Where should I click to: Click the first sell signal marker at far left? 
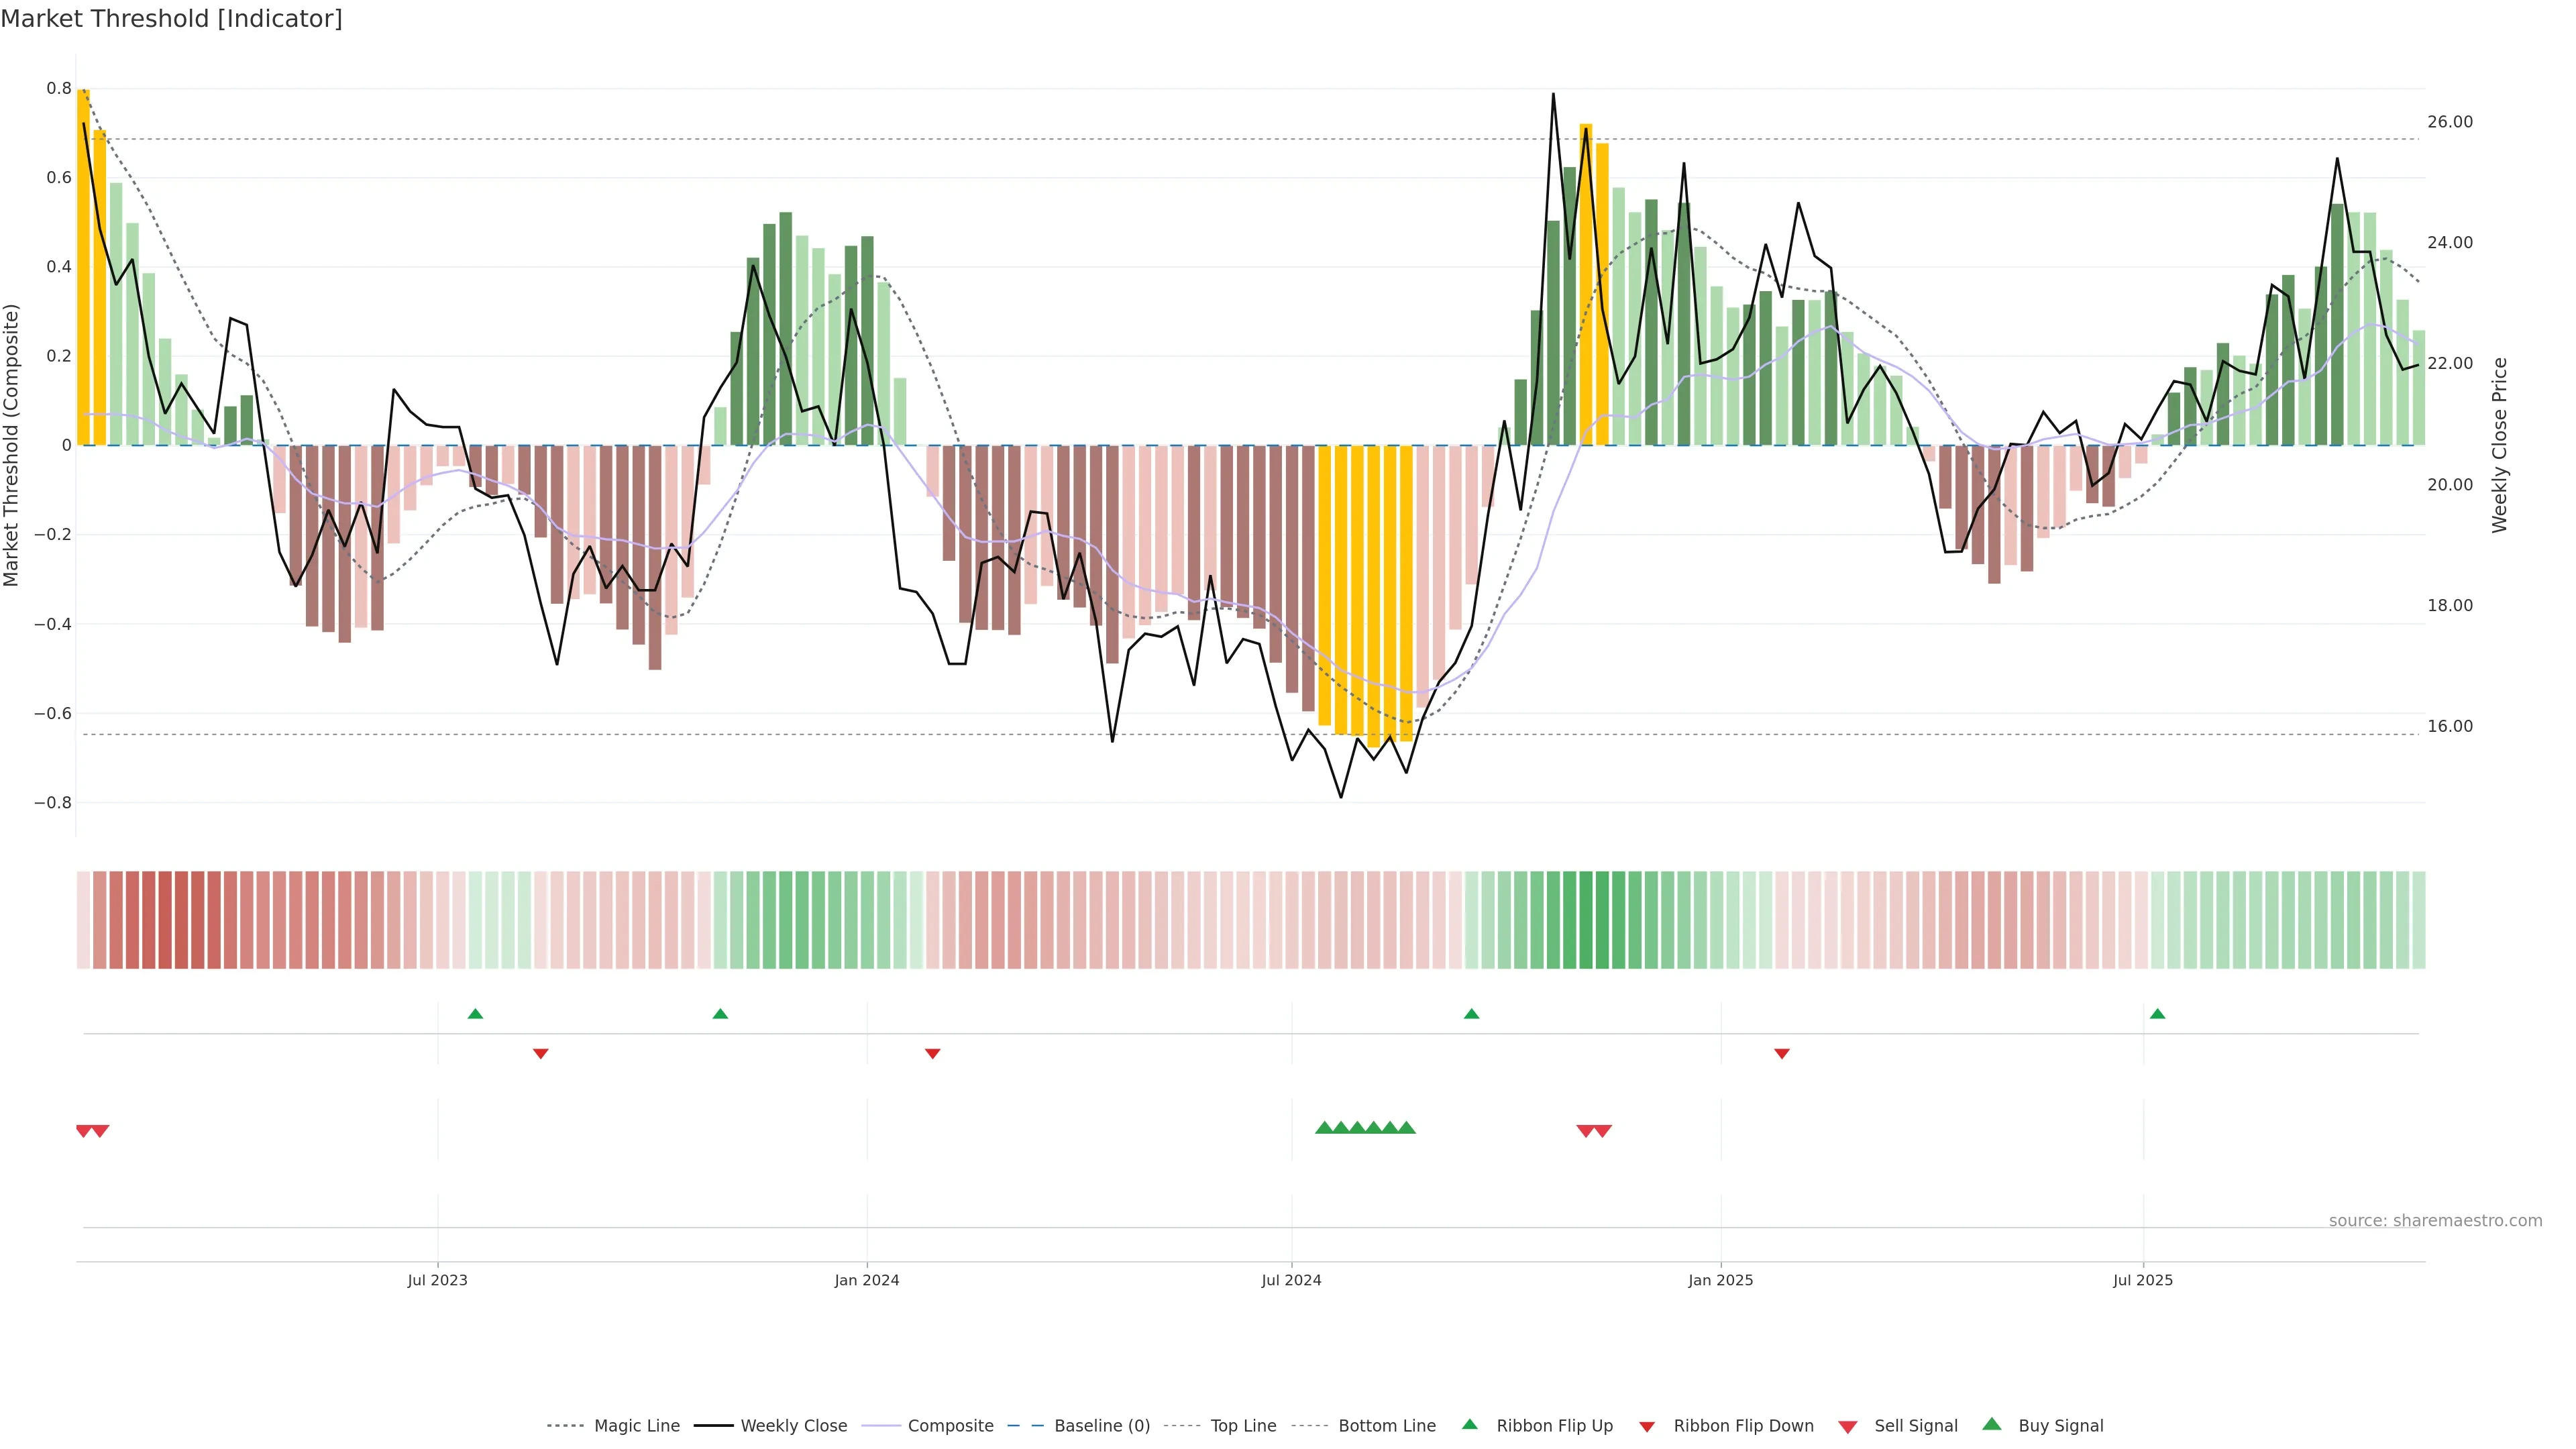(84, 1131)
